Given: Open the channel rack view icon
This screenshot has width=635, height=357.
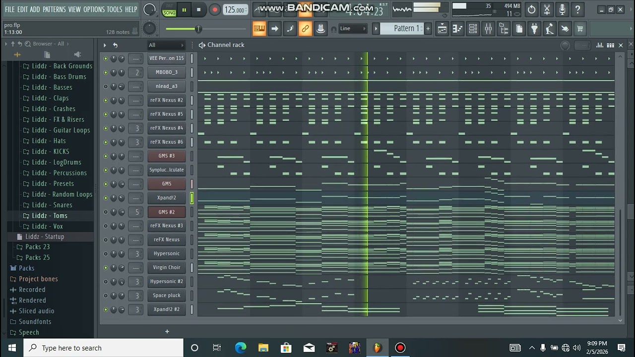Looking at the screenshot, I should point(473,29).
